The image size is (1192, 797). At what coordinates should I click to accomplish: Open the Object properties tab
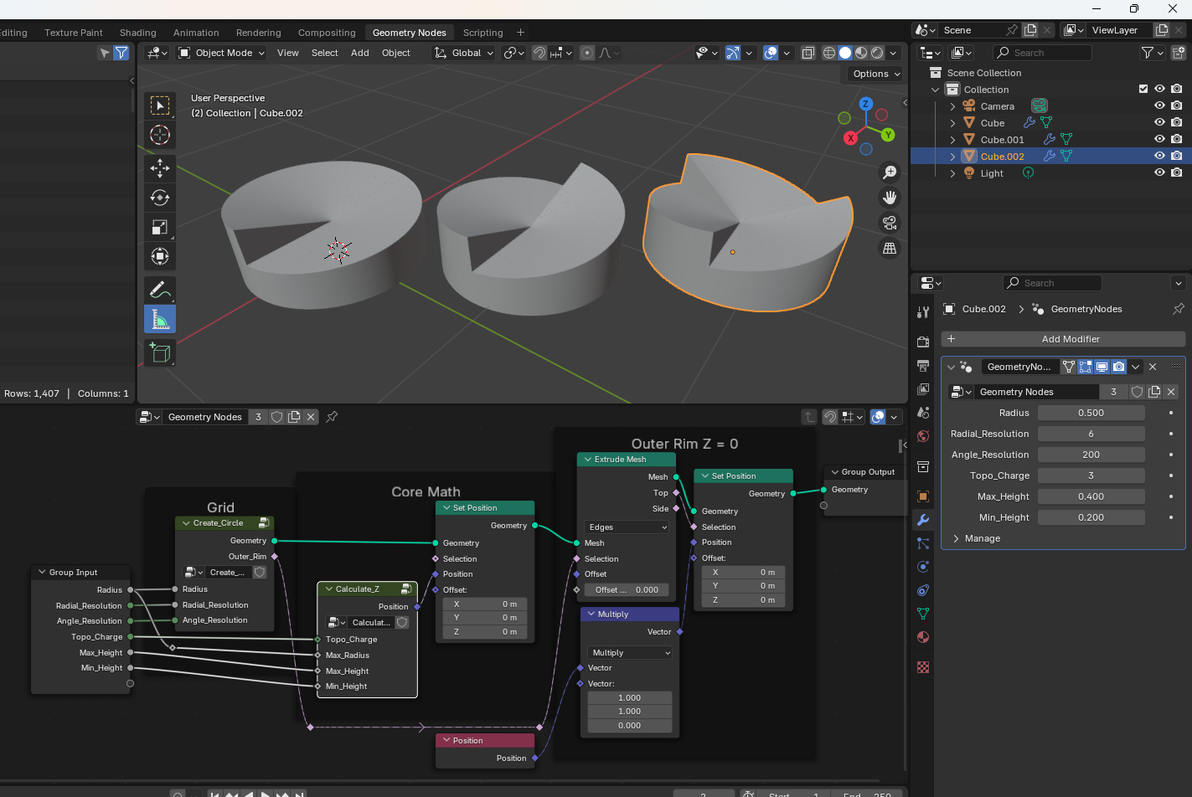pyautogui.click(x=923, y=496)
